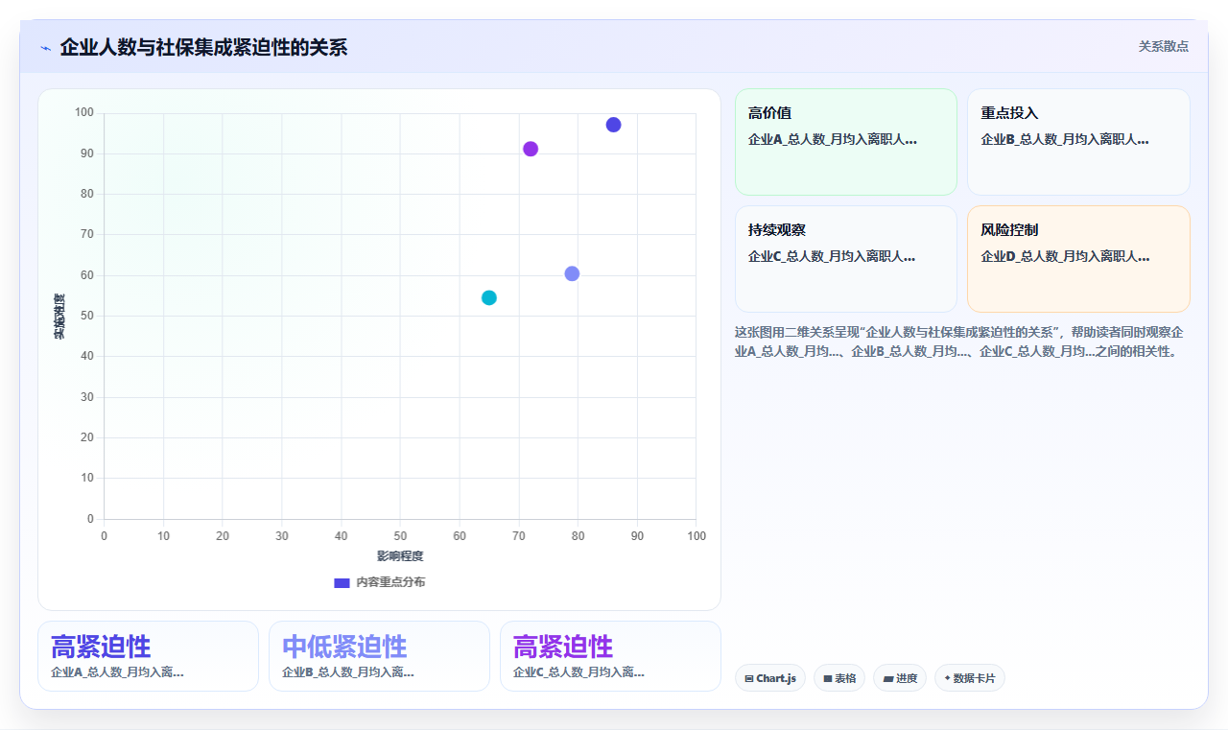Click the 数据卡片 tag chip
This screenshot has width=1228, height=730.
pyautogui.click(x=970, y=678)
